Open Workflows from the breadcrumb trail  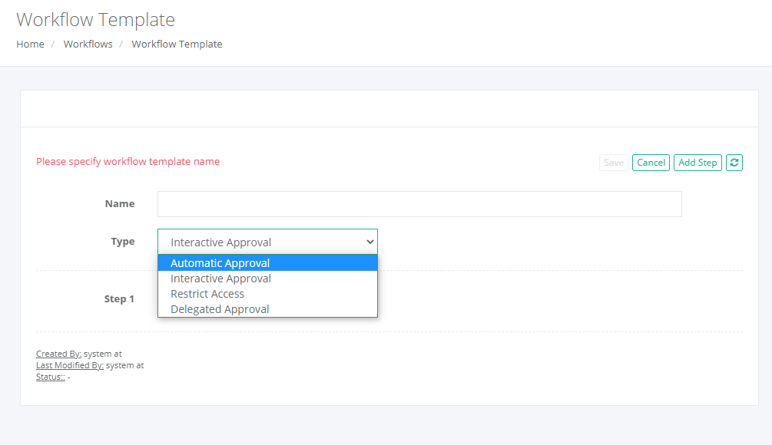(88, 44)
